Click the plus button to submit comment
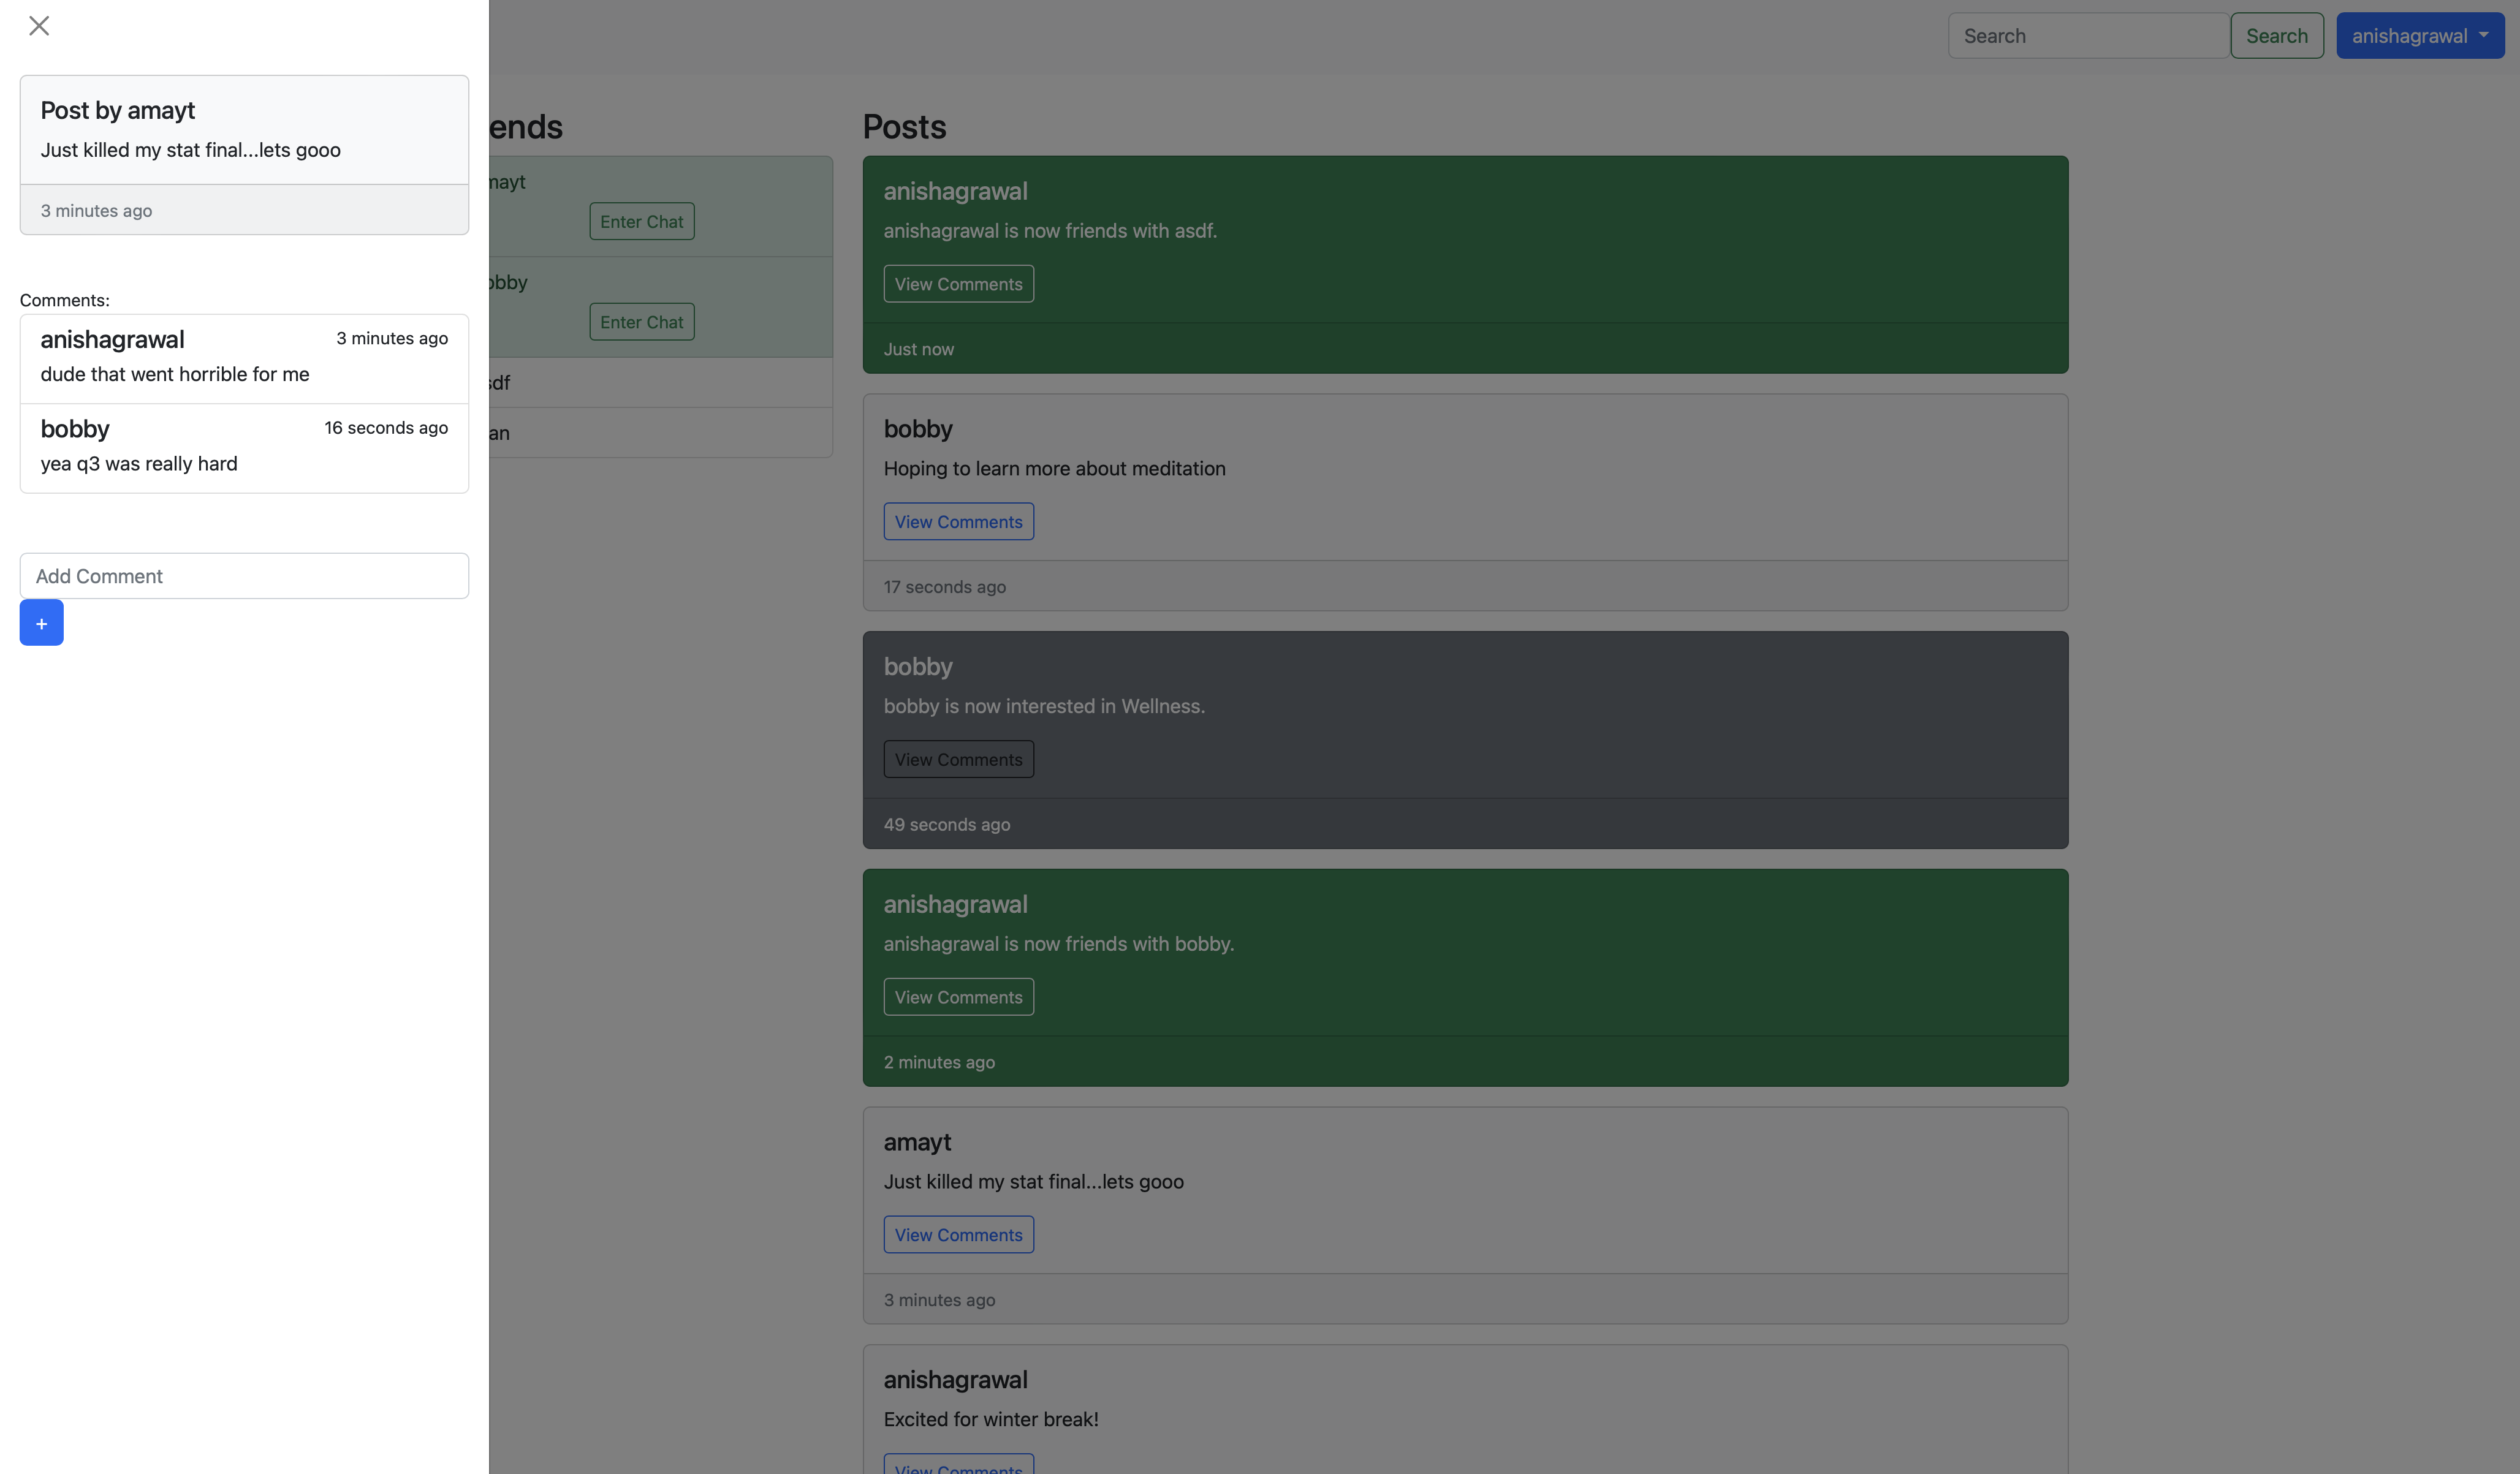The width and height of the screenshot is (2520, 1474). (41, 622)
